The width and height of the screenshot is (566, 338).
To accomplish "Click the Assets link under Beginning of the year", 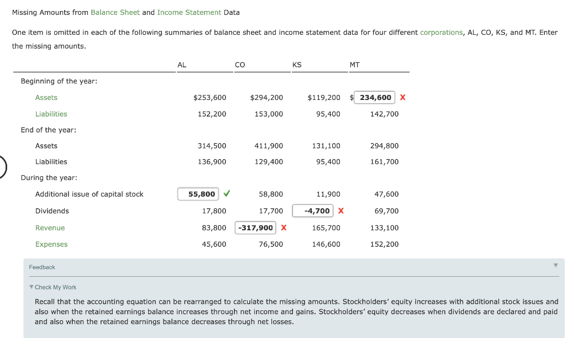I will coord(46,97).
